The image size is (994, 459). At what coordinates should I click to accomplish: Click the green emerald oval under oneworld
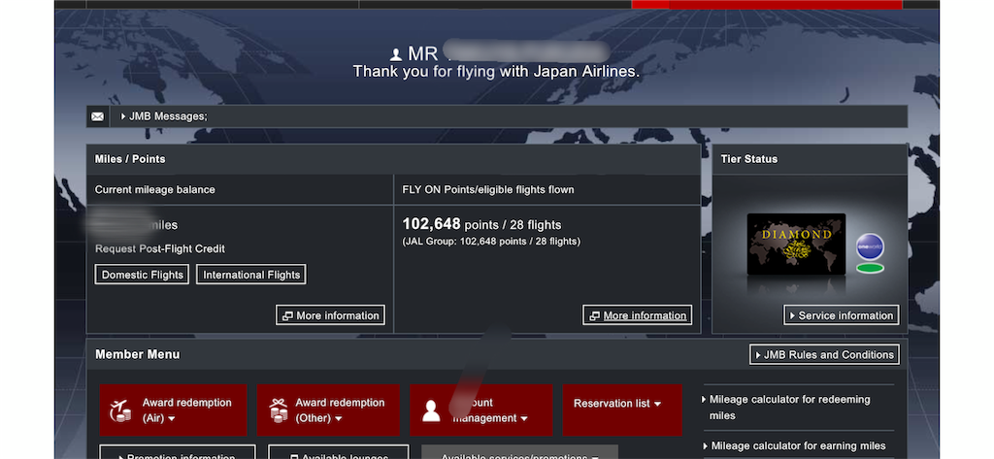(870, 268)
